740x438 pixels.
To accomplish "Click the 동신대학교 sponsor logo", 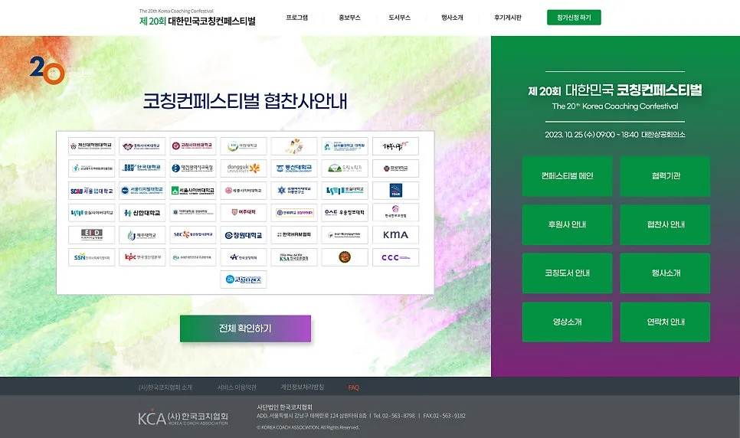I will [x=294, y=168].
